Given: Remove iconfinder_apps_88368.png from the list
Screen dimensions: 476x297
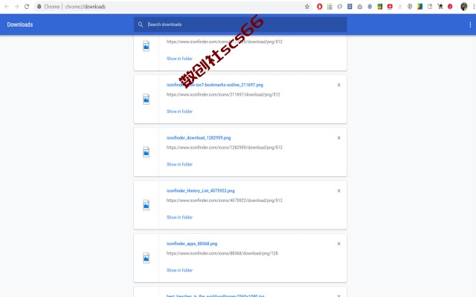Looking at the screenshot, I should coord(339,244).
